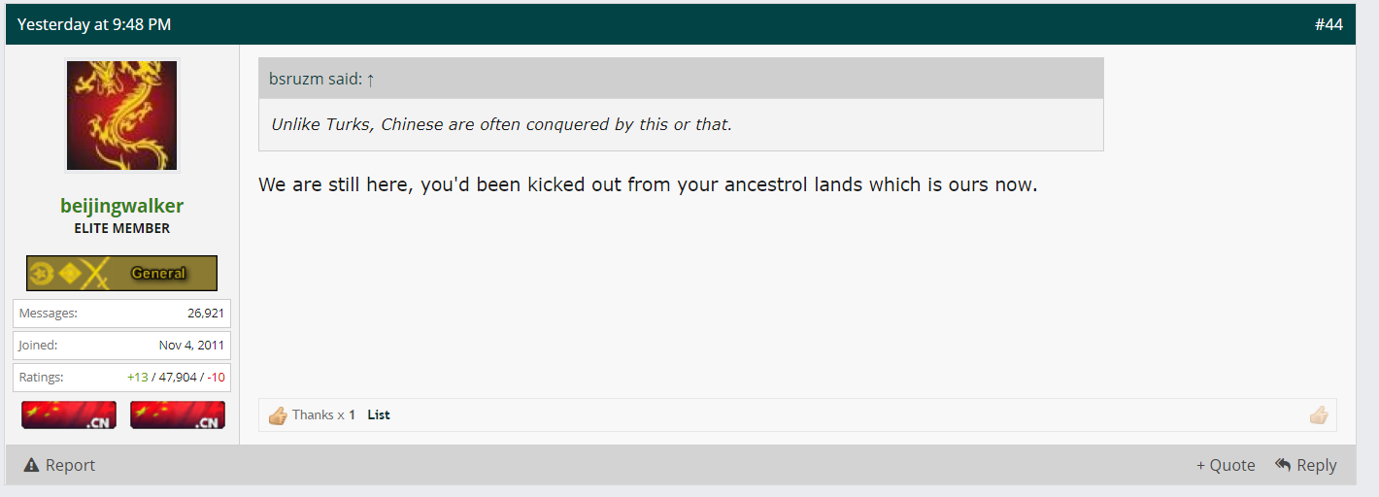Viewport: 1379px width, 497px height.
Task: Click the General rank badge
Action: pos(121,274)
